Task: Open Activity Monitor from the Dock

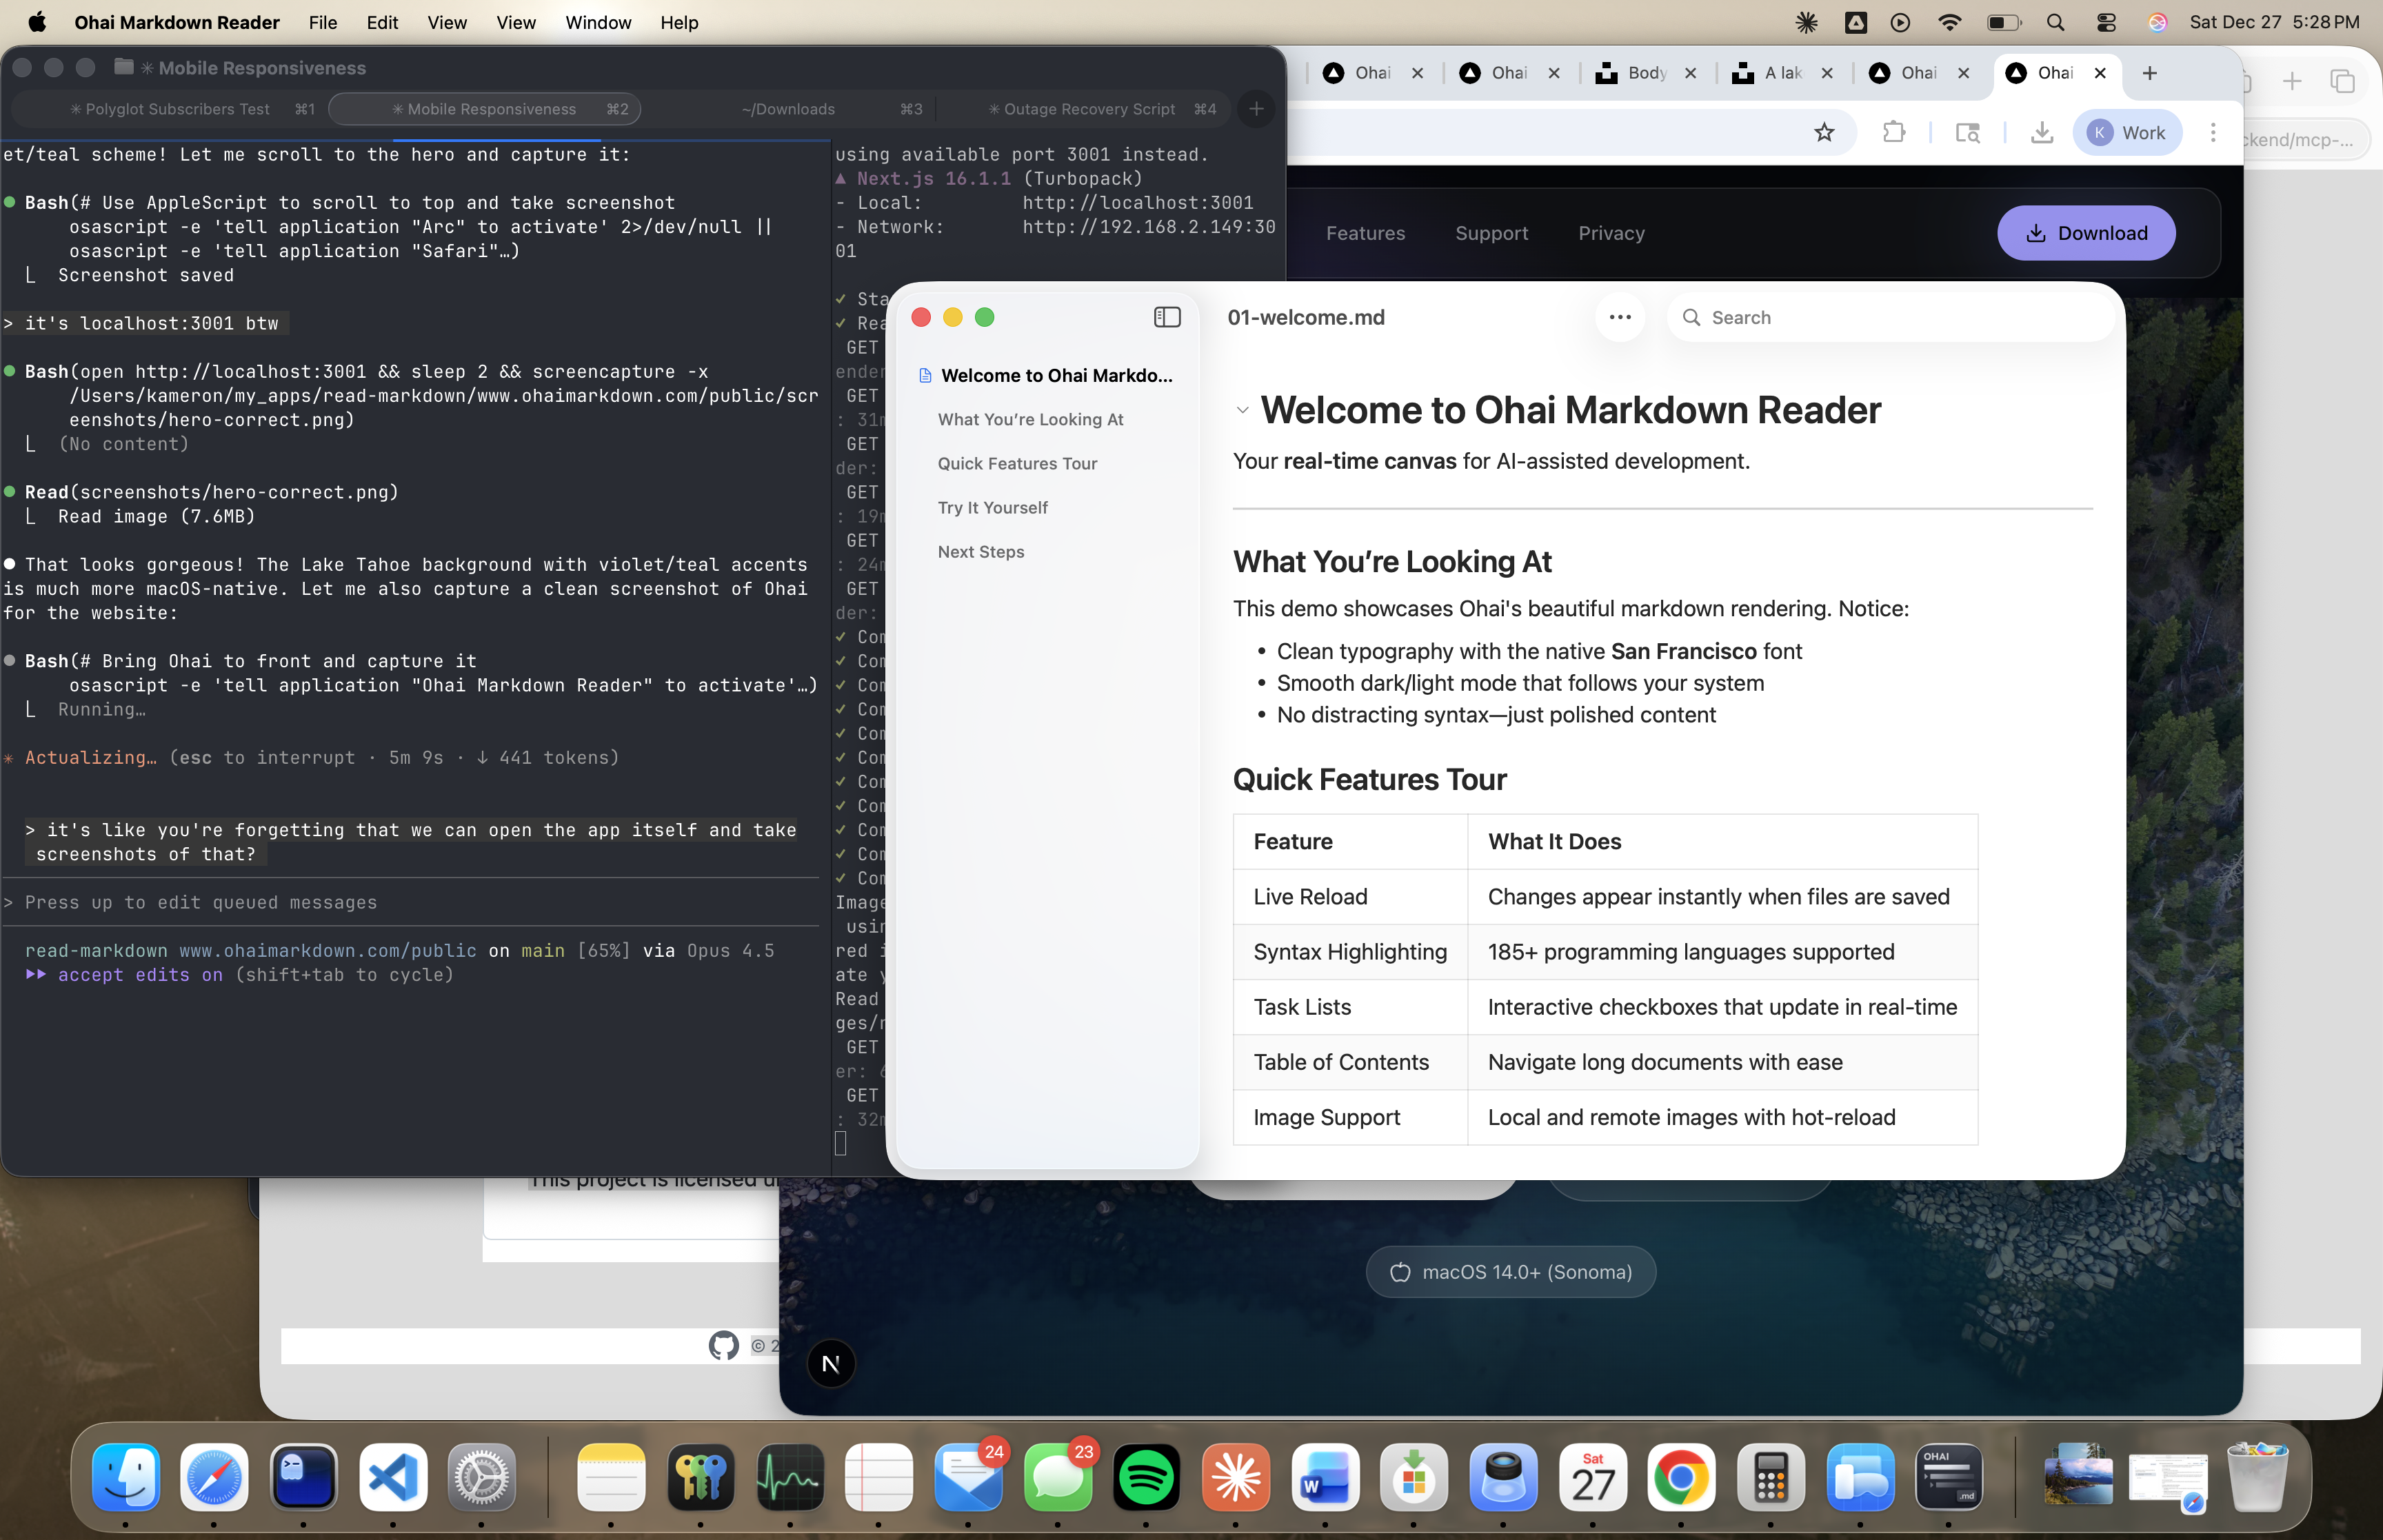Action: 790,1478
